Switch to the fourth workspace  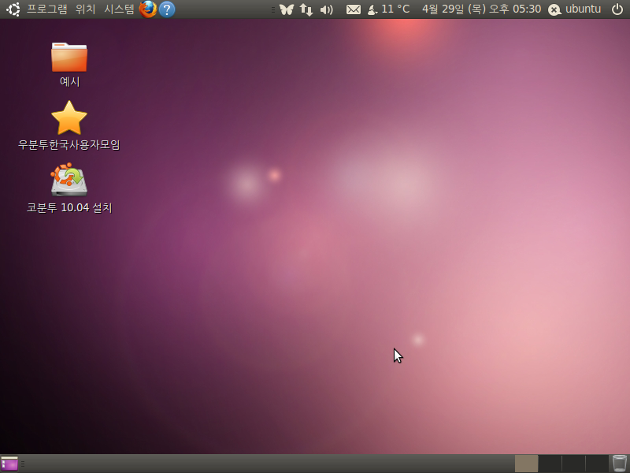click(597, 464)
